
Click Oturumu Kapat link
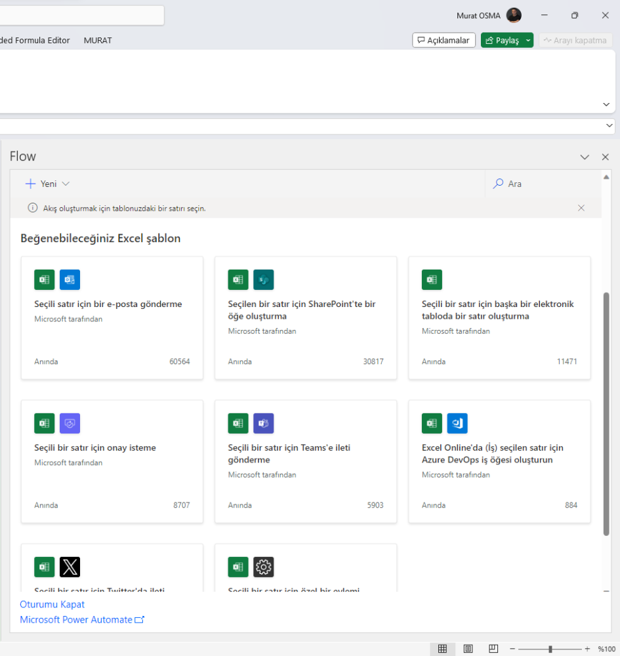[52, 604]
